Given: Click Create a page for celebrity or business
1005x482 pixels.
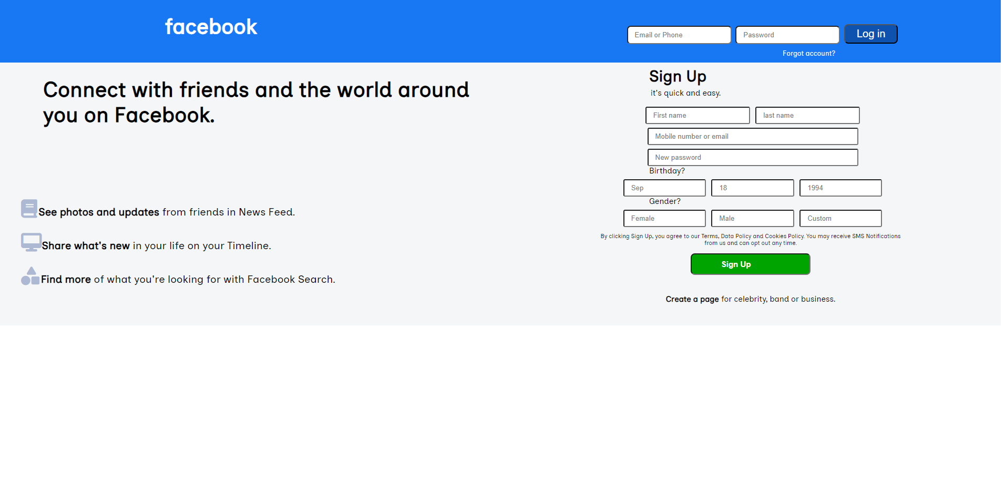Looking at the screenshot, I should coord(692,299).
